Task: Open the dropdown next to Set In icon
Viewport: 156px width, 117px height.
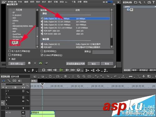Action: tap(29, 71)
